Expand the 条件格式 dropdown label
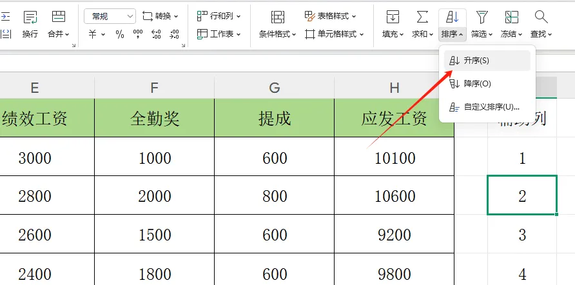Image resolution: width=575 pixels, height=285 pixels. [x=277, y=34]
